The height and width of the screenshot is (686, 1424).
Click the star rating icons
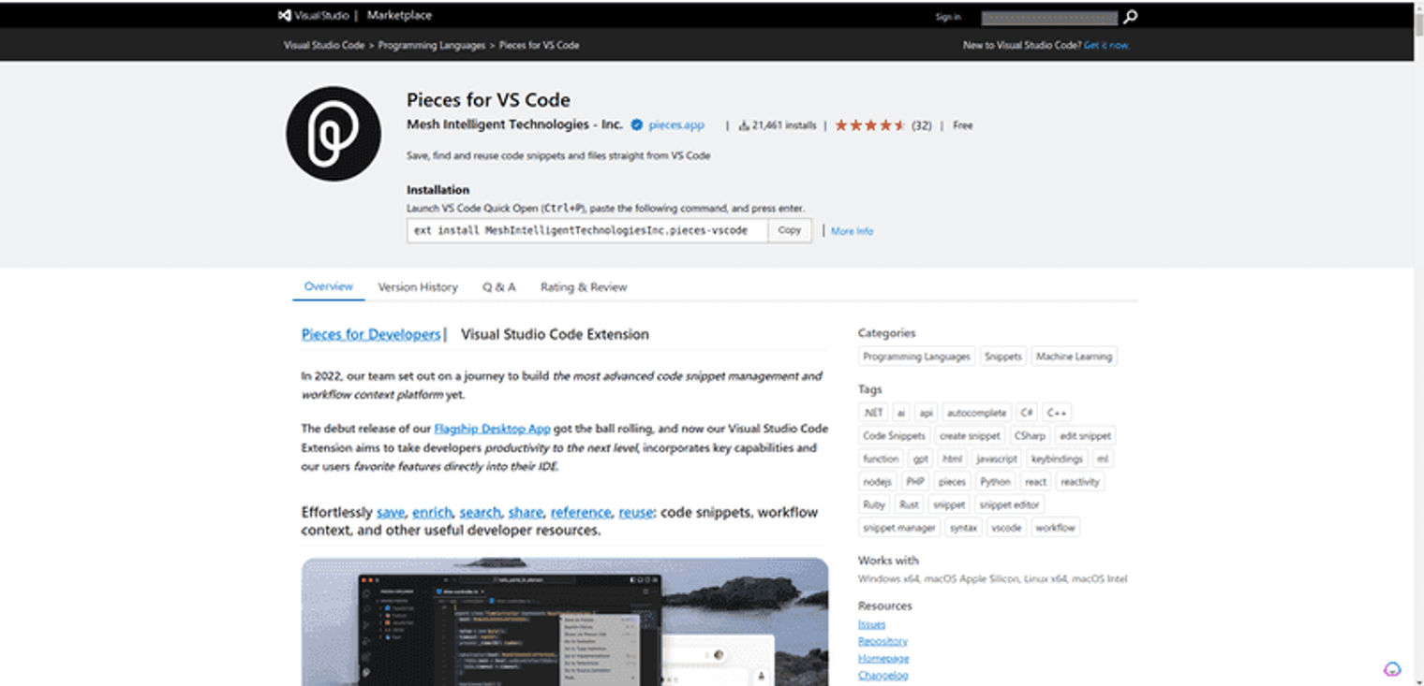(x=869, y=124)
